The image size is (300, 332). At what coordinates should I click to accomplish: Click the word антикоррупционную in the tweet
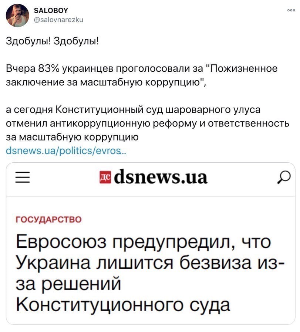(x=100, y=123)
